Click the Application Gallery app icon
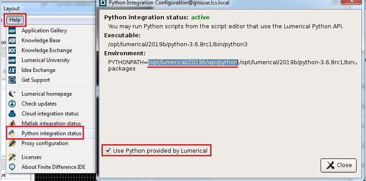Image resolution: width=366 pixels, height=181 pixels. point(13,31)
